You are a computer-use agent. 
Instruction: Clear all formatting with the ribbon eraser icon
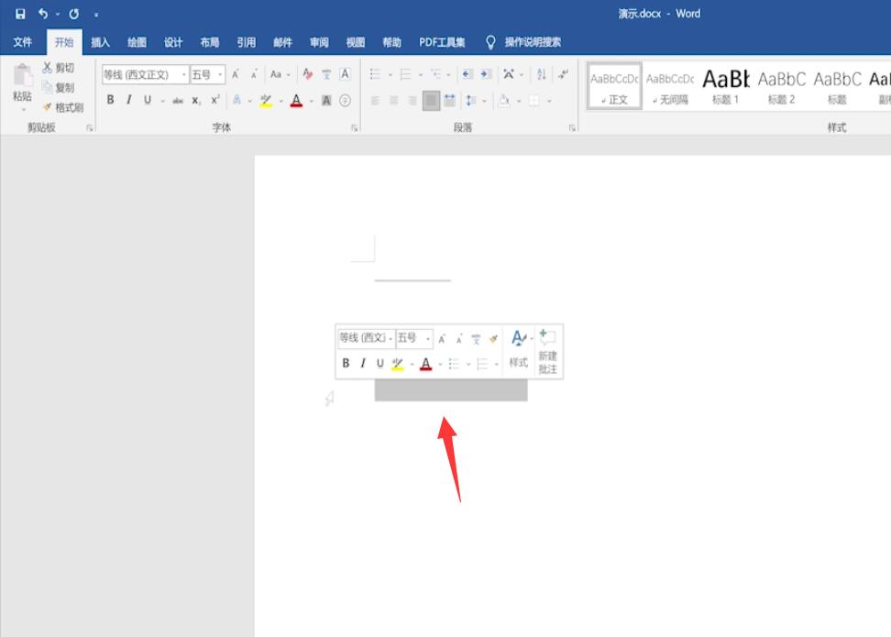[307, 74]
